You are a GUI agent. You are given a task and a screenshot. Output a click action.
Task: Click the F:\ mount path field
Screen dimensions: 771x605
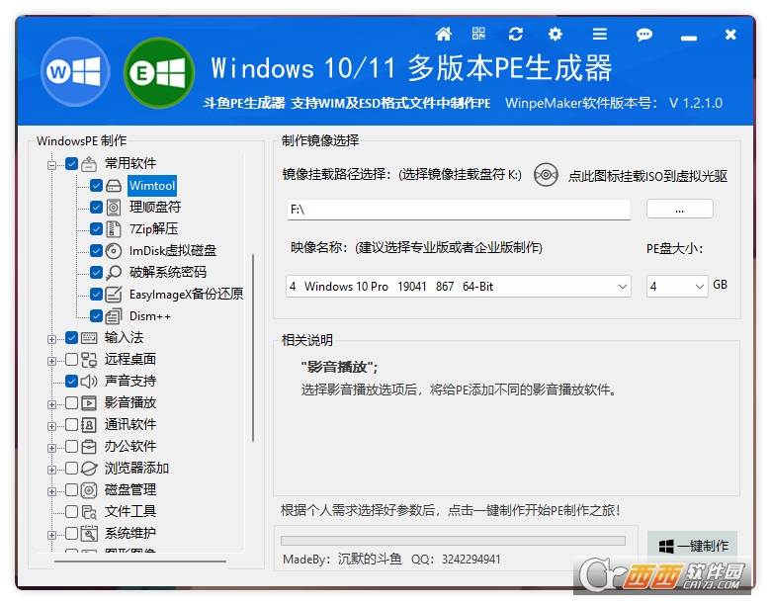click(x=459, y=210)
